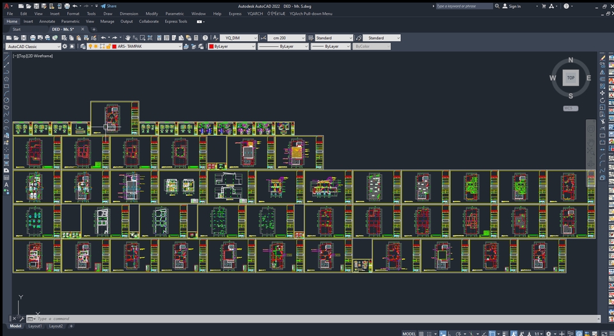
Task: Click the Plot printer icon in quick access toolbar
Action: [67, 6]
